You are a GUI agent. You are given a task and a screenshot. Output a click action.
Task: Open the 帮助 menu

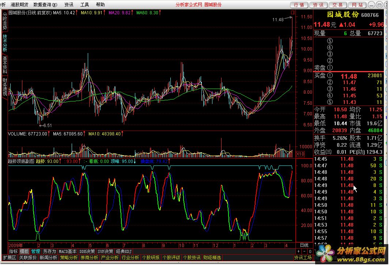pyautogui.click(x=100, y=5)
